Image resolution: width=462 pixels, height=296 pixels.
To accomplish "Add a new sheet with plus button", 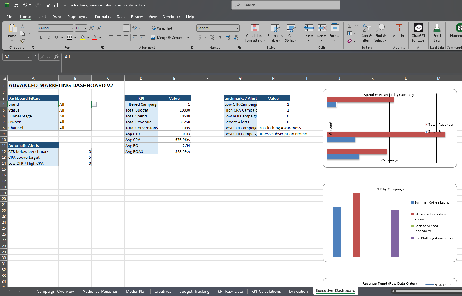I will click(373, 291).
